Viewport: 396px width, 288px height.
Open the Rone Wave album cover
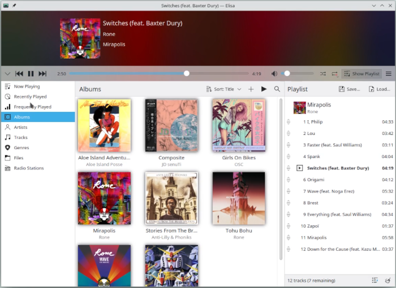point(104,266)
